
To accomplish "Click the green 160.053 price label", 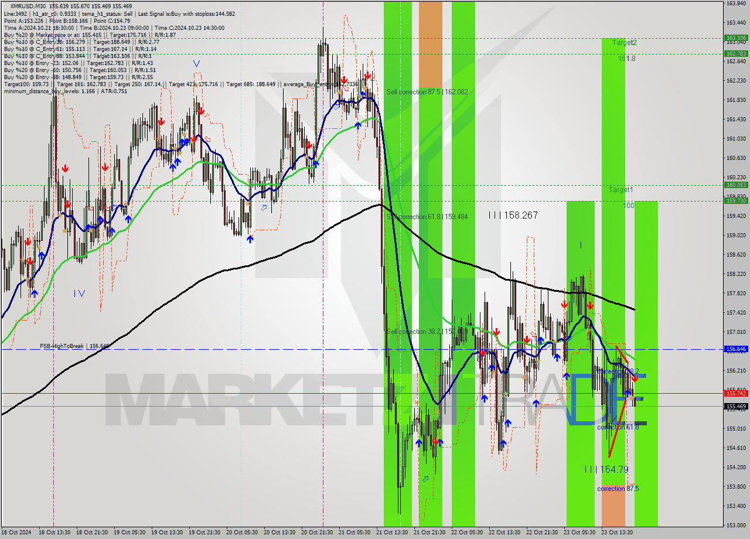I will coord(736,185).
